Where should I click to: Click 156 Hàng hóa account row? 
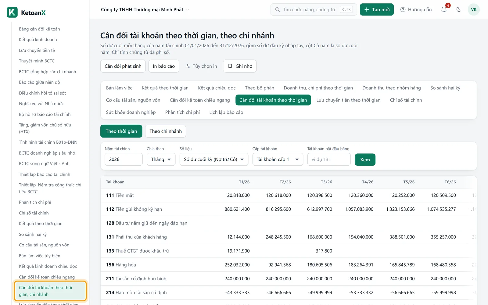click(x=289, y=265)
